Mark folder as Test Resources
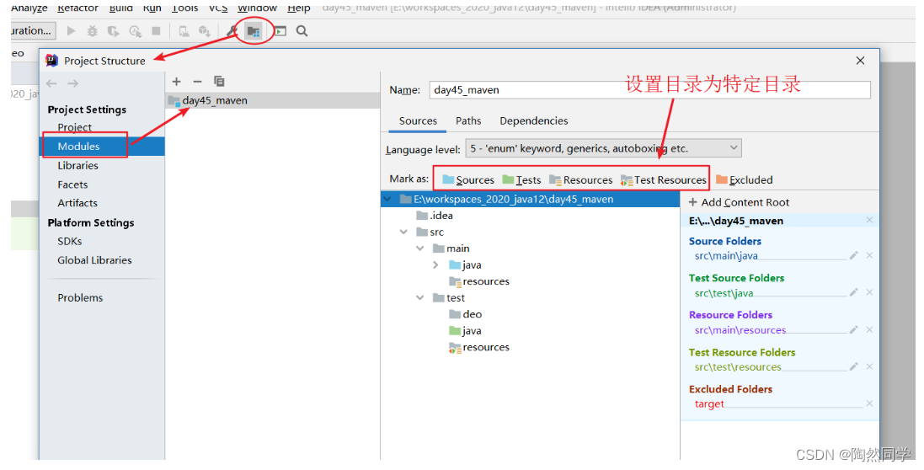This screenshot has height=470, width=924. [x=663, y=179]
